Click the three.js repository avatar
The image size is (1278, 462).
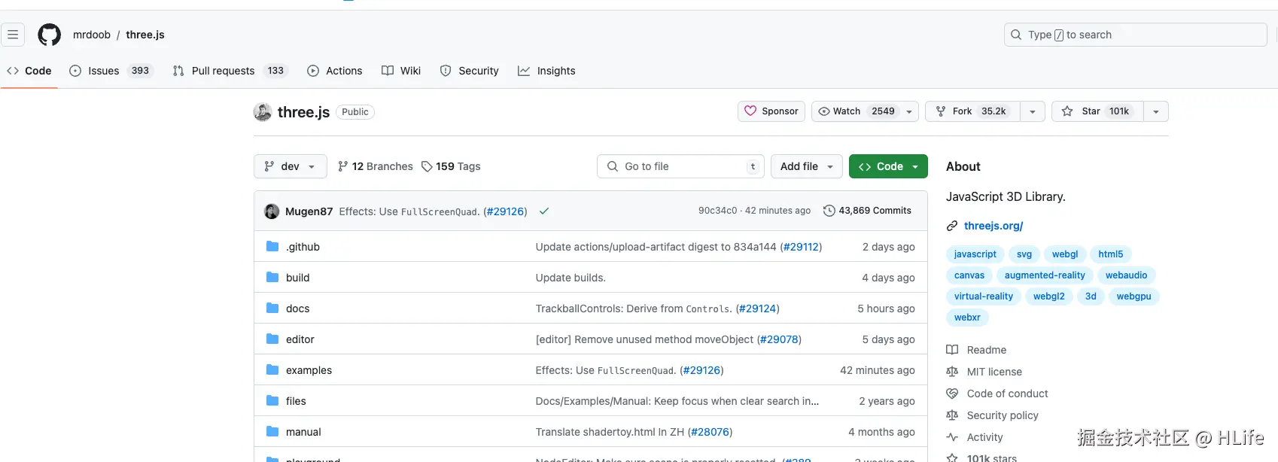[x=263, y=112]
